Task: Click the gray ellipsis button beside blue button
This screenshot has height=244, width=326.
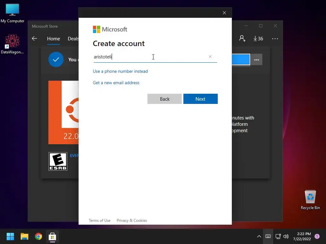Action: [257, 60]
